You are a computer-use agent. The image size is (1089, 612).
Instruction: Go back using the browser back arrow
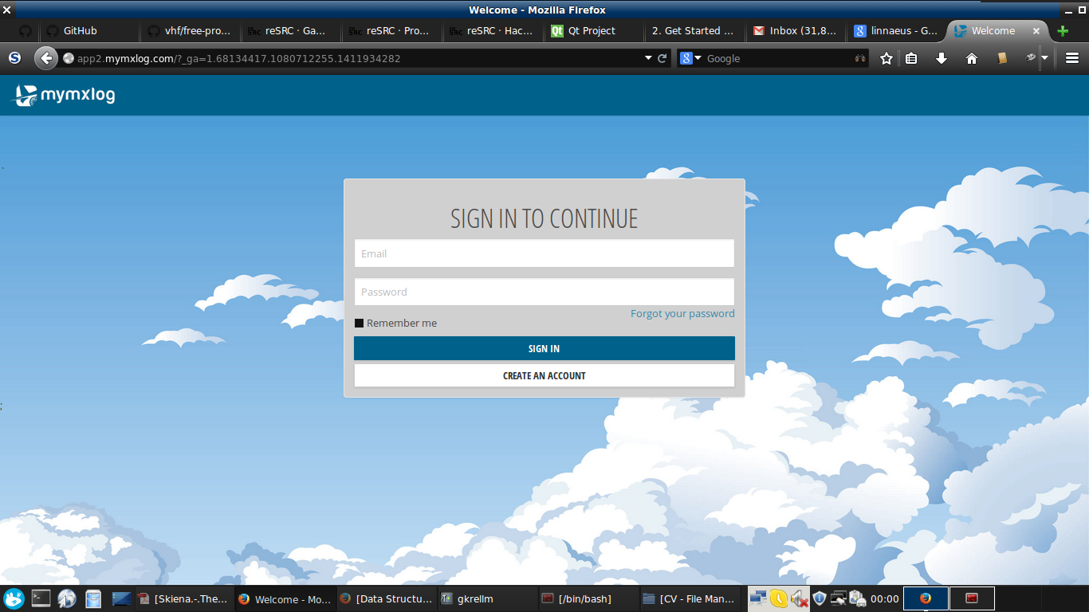(46, 58)
